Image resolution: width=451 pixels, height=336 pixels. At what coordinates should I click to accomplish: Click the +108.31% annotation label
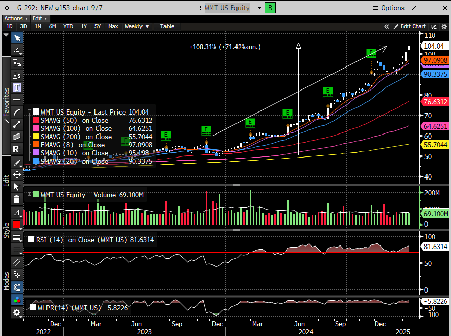(225, 47)
